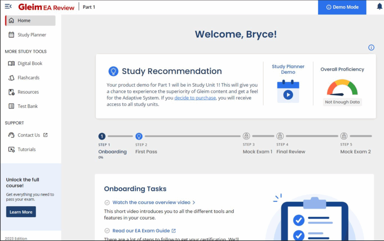This screenshot has width=384, height=241.
Task: Click the locked Step 3 Mock Exam 1 icon
Action: (x=246, y=136)
